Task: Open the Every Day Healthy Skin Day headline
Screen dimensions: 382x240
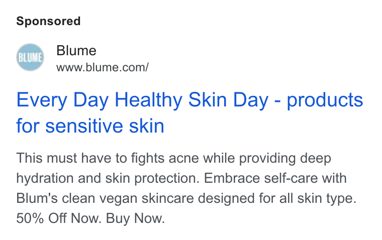Action: [x=189, y=112]
